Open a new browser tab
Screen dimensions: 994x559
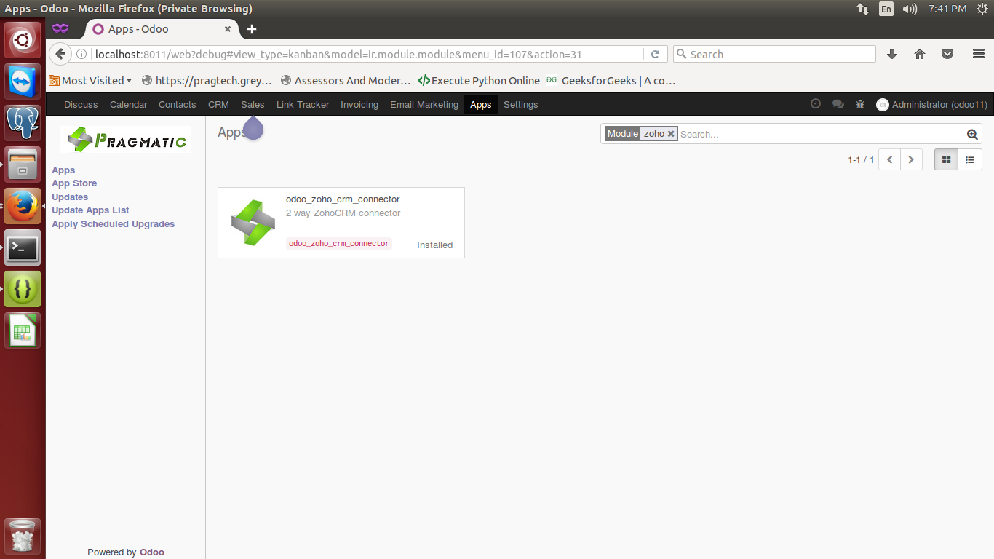click(252, 29)
